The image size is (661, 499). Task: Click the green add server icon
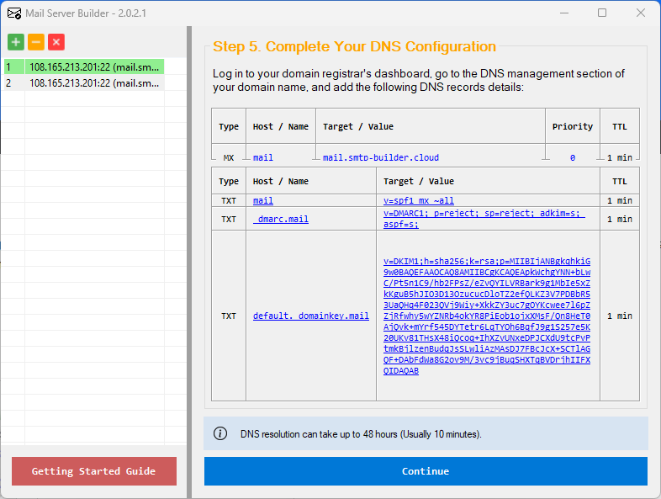(x=16, y=42)
